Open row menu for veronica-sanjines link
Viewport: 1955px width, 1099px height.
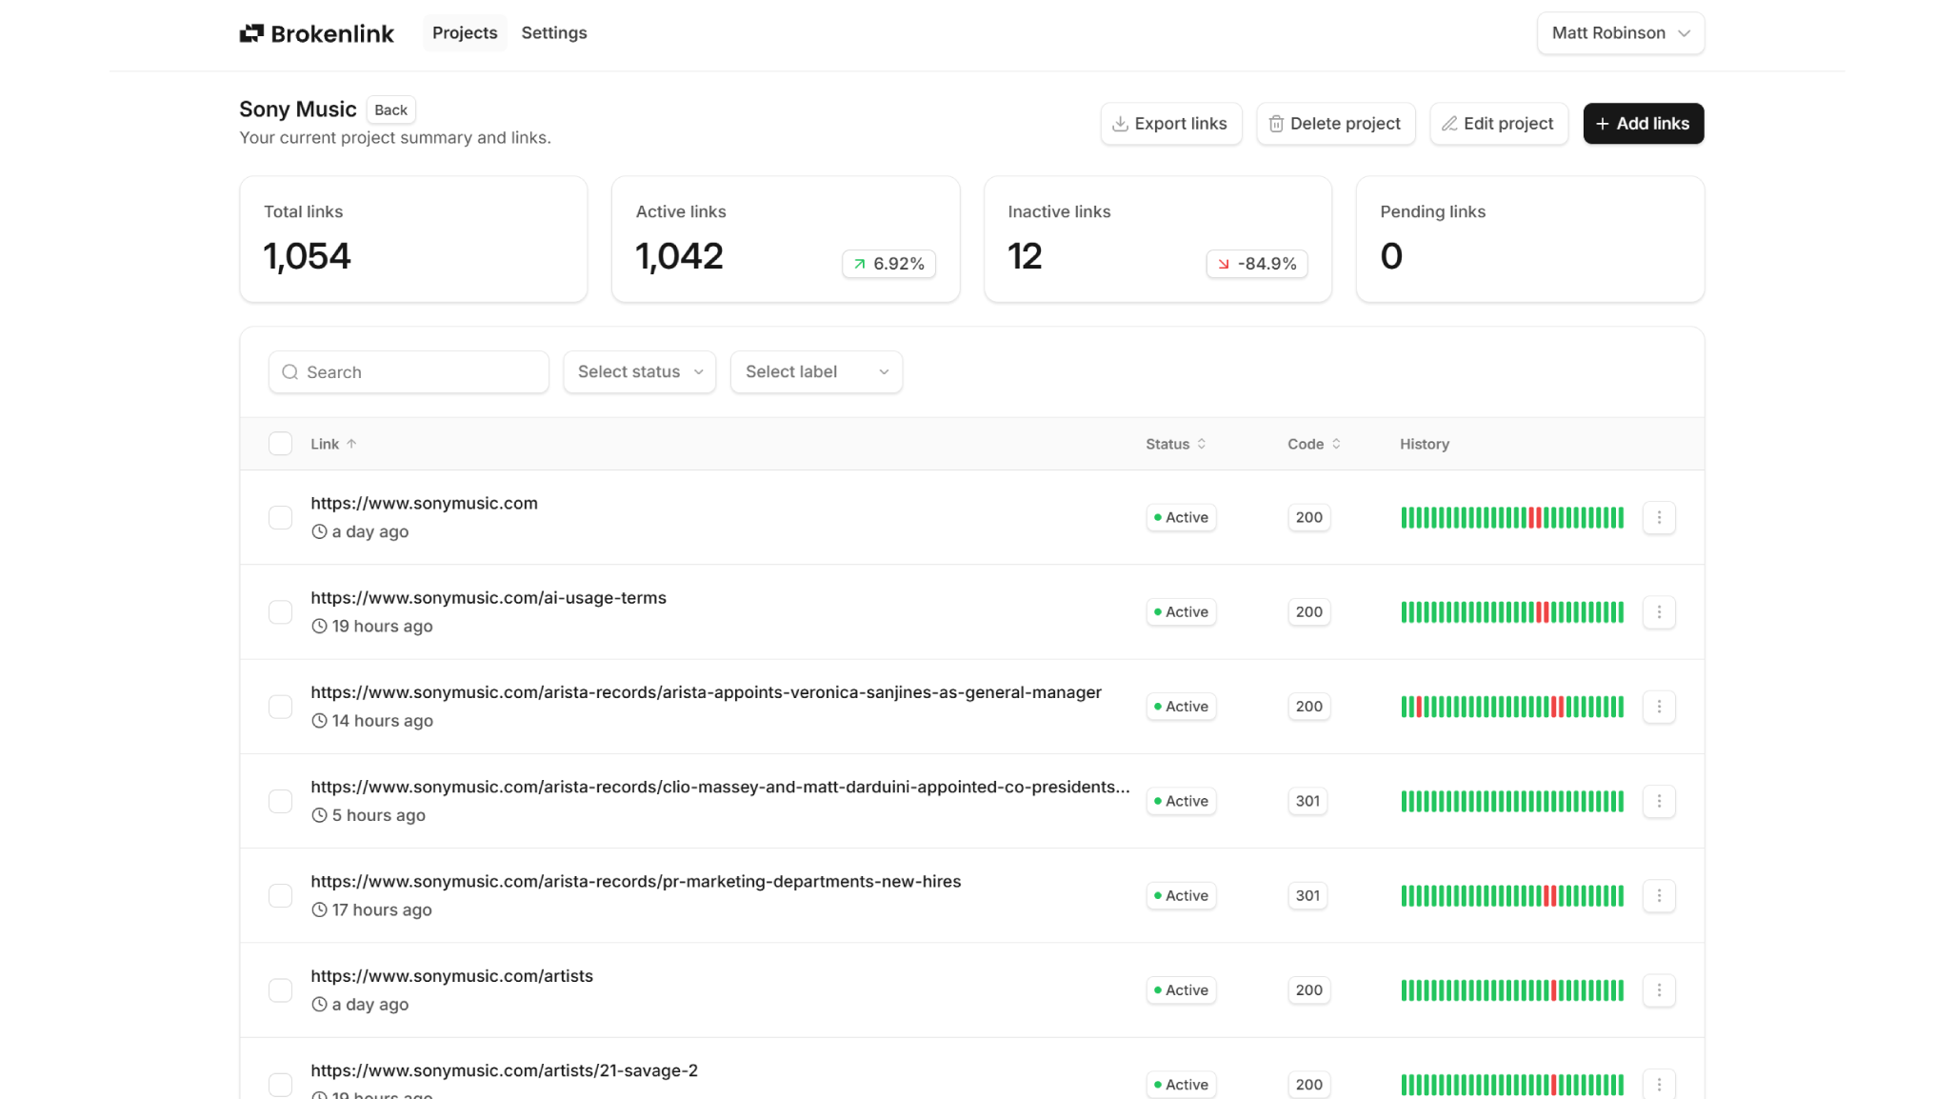pos(1659,707)
